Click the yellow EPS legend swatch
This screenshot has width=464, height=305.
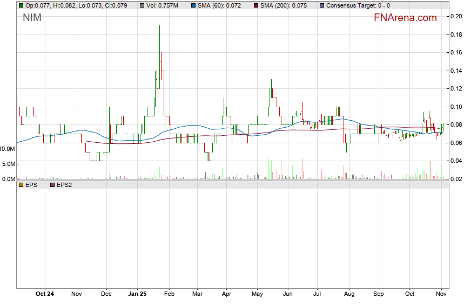click(x=21, y=184)
